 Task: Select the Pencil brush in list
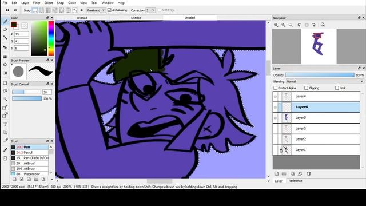[29, 153]
